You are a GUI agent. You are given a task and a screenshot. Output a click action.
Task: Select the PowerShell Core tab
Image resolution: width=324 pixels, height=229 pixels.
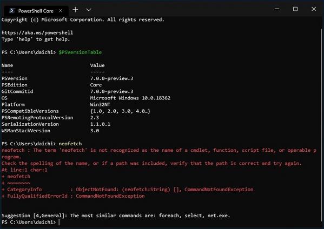pos(36,11)
